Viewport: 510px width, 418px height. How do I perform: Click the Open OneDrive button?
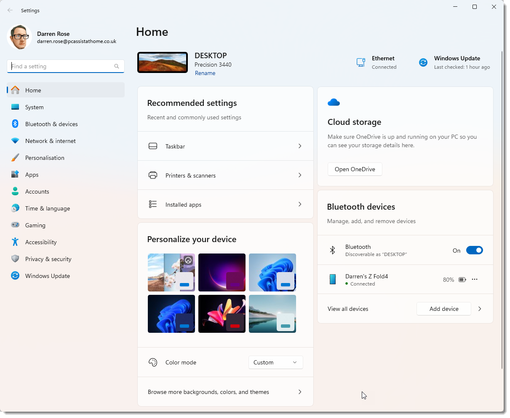tap(355, 169)
